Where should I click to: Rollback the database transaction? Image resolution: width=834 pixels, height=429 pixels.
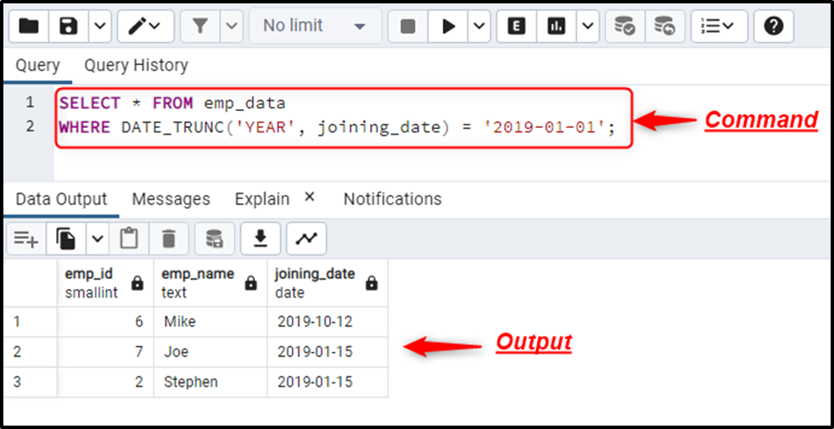pos(665,26)
